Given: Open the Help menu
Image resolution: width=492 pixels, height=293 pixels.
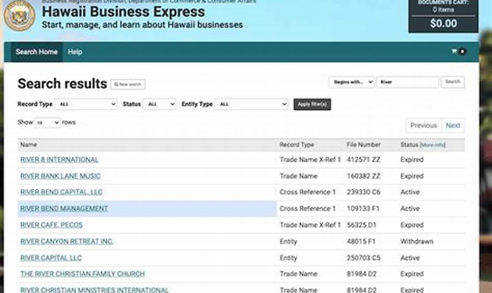Looking at the screenshot, I should (x=75, y=51).
